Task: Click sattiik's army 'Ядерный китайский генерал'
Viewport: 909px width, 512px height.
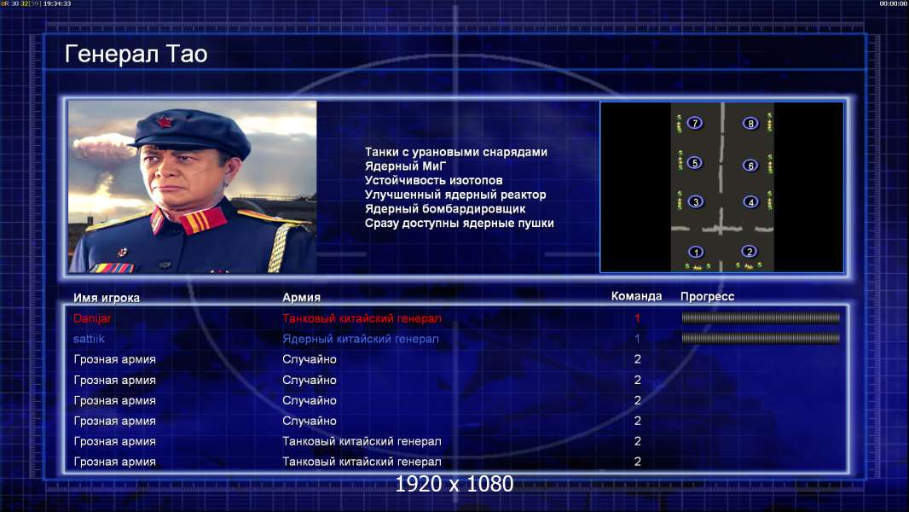Action: [x=361, y=339]
